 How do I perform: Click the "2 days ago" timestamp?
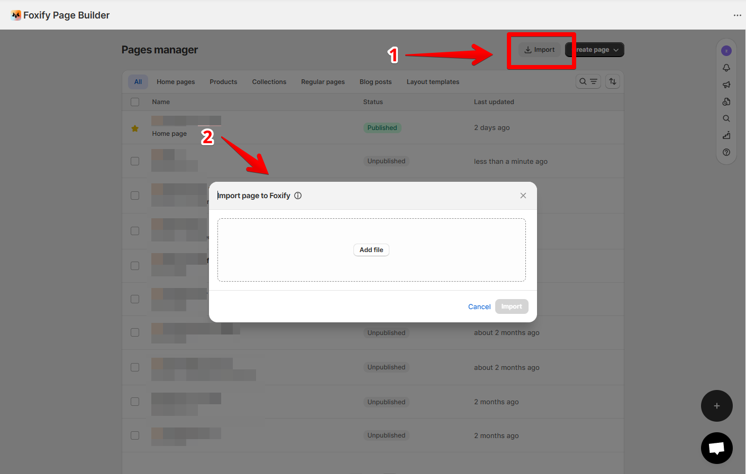492,128
